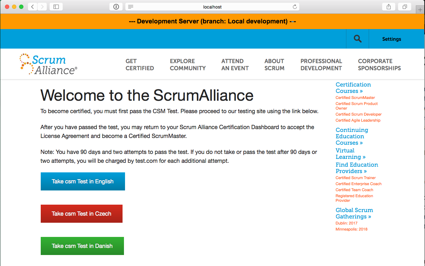
Task: Open Settings in the blue header
Action: coord(391,39)
